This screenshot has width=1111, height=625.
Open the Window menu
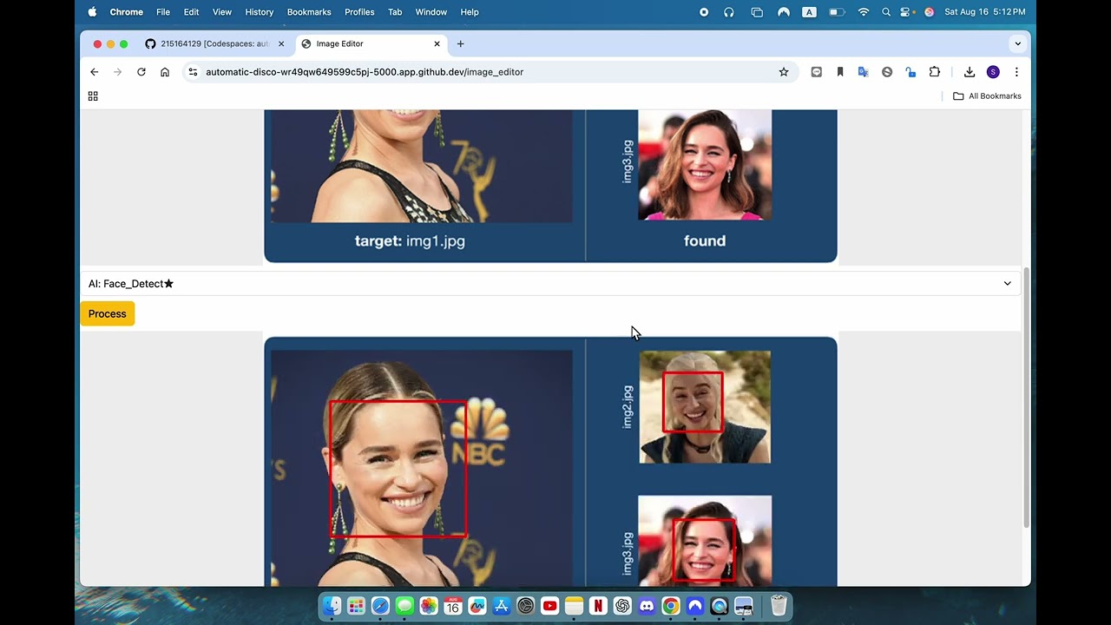[431, 12]
